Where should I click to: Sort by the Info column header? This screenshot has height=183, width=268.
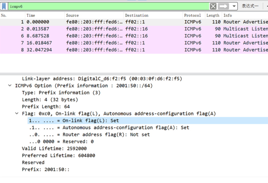227,15
